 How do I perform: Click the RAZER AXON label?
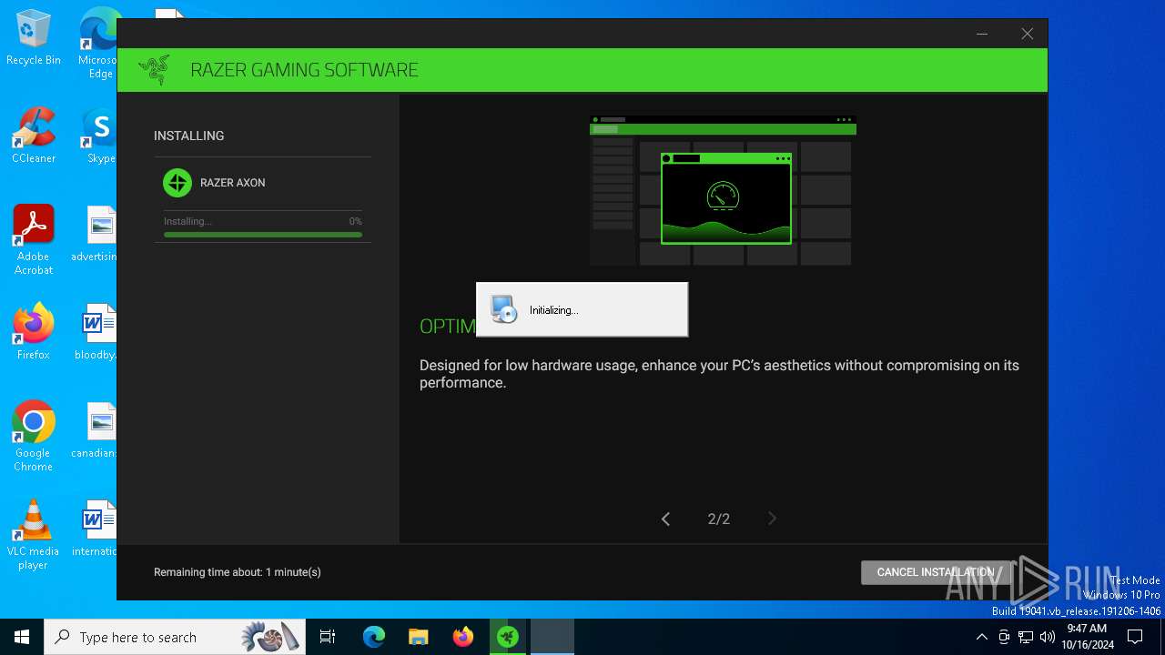point(233,183)
